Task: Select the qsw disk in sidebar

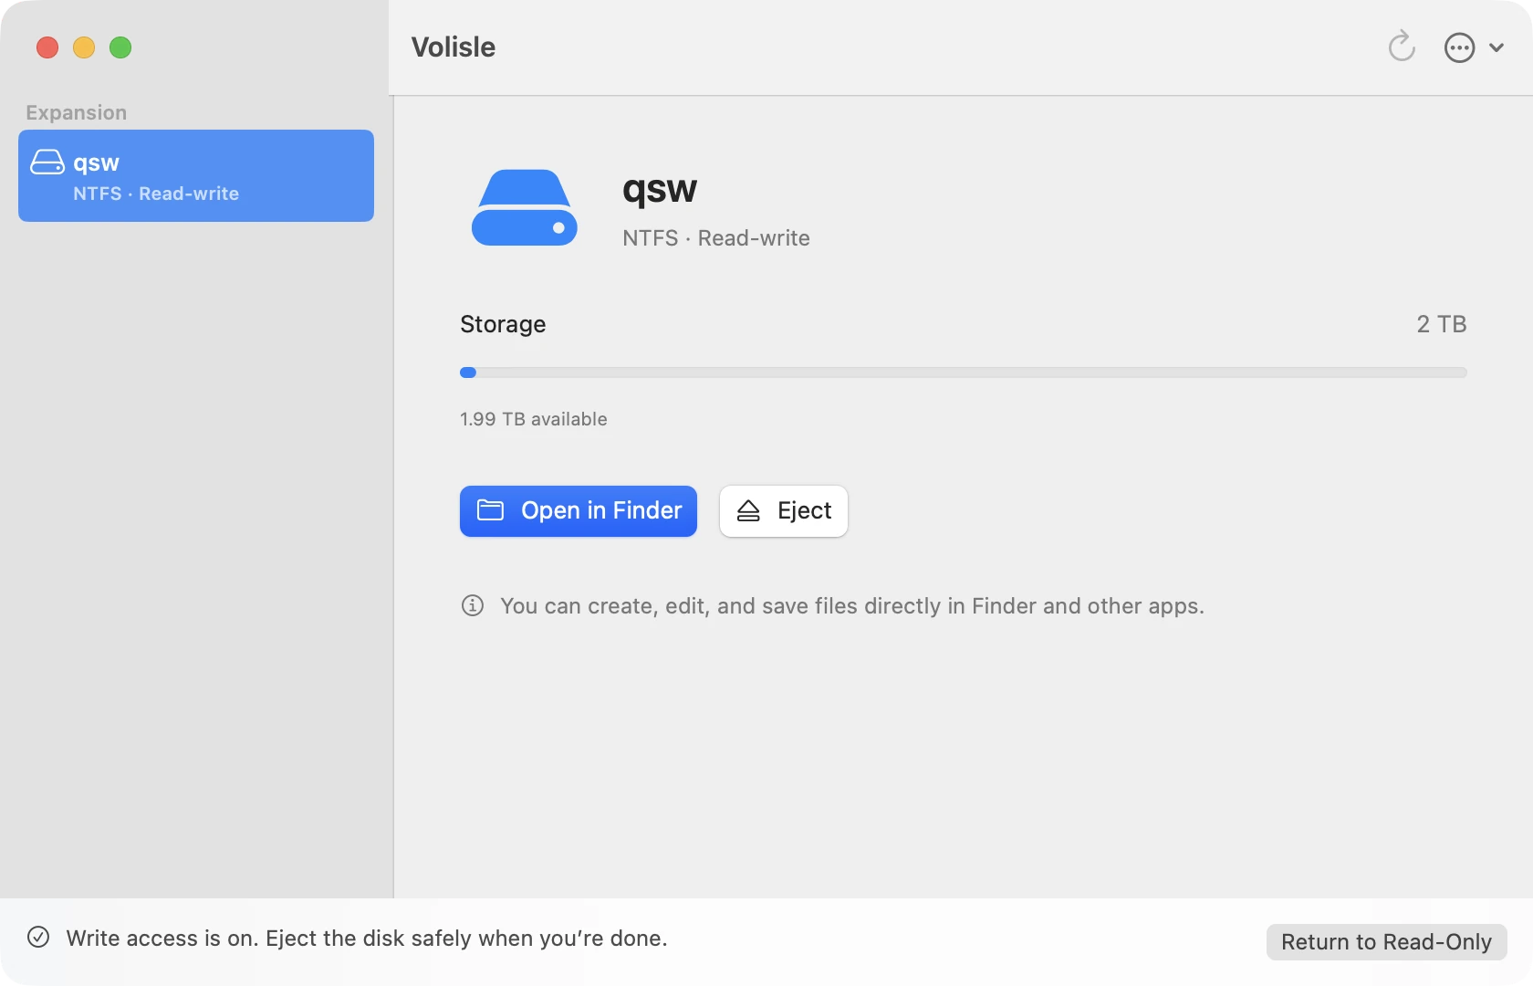Action: click(x=196, y=175)
